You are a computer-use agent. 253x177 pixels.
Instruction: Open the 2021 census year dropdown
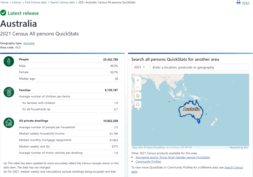point(140,67)
